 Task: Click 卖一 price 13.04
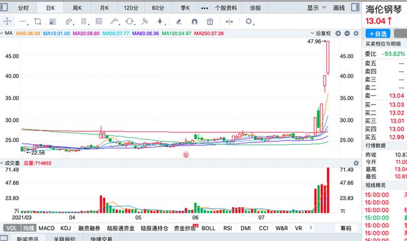coord(396,96)
